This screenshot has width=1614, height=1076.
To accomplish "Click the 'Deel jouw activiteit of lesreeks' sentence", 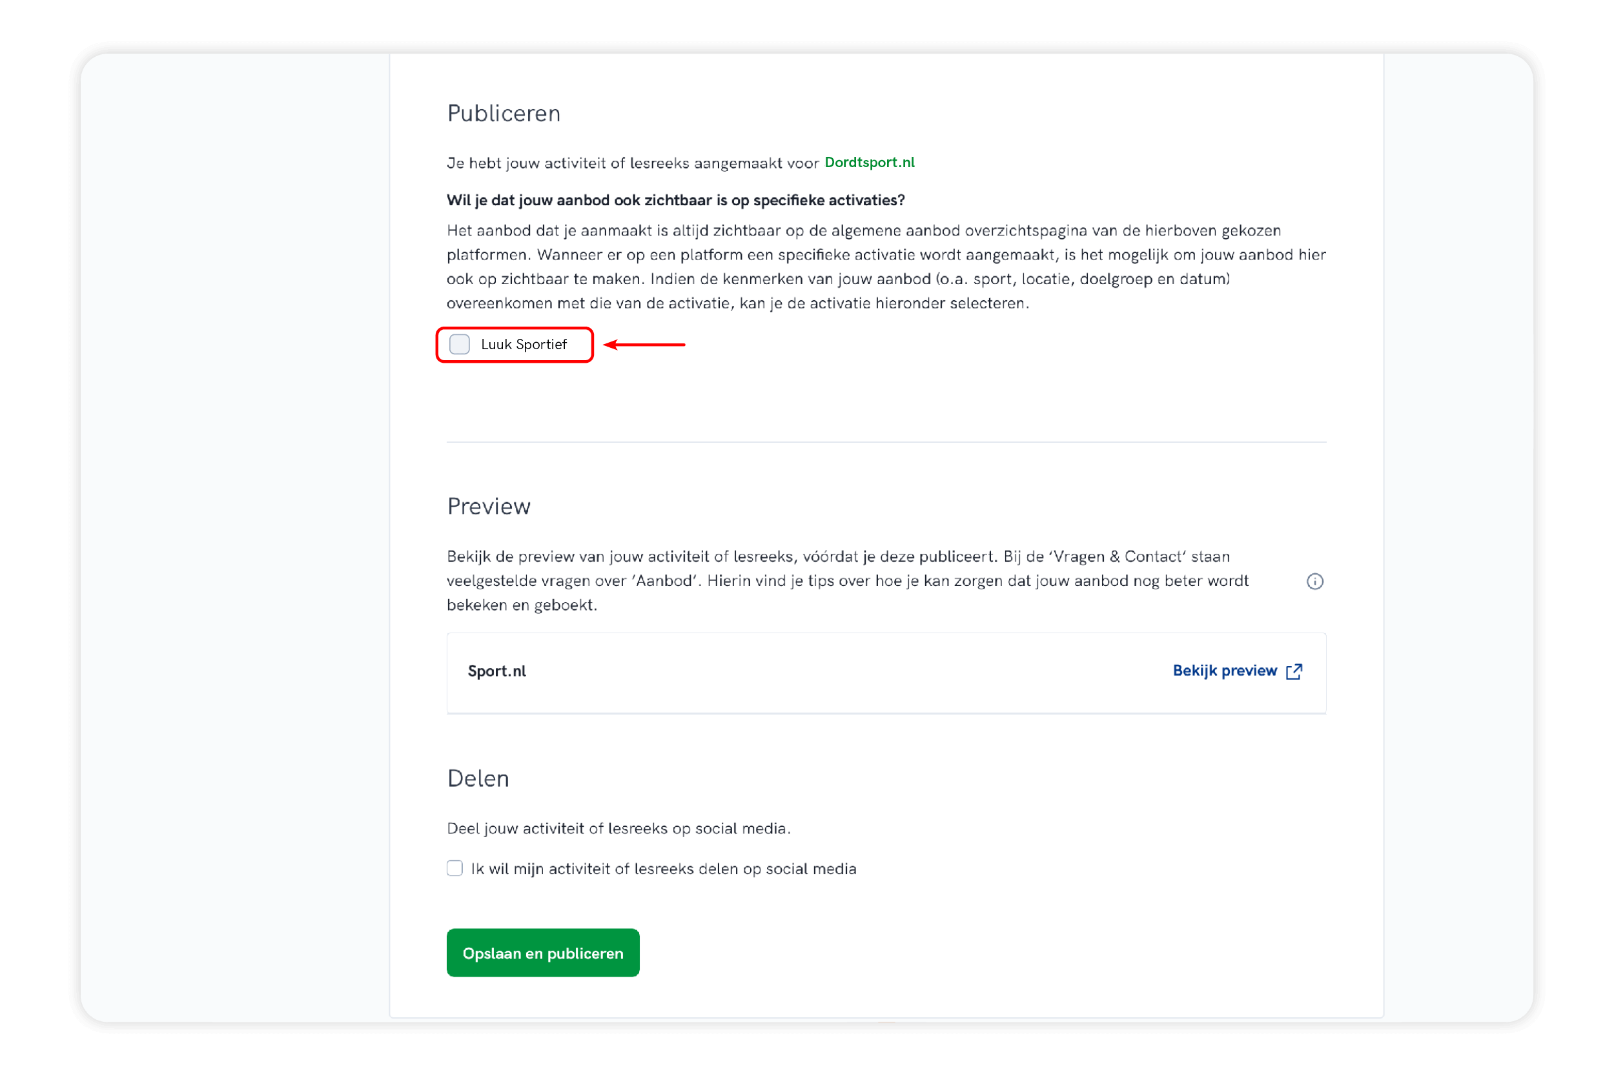I will pos(618,828).
